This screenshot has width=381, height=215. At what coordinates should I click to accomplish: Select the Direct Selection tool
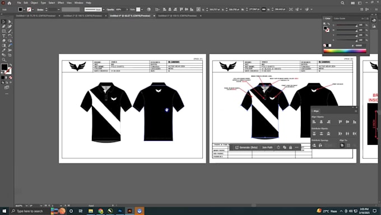click(10, 22)
